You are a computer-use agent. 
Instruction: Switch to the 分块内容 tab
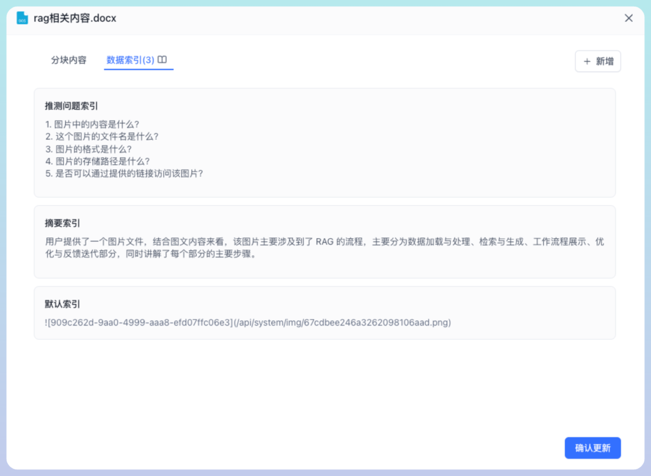click(68, 60)
